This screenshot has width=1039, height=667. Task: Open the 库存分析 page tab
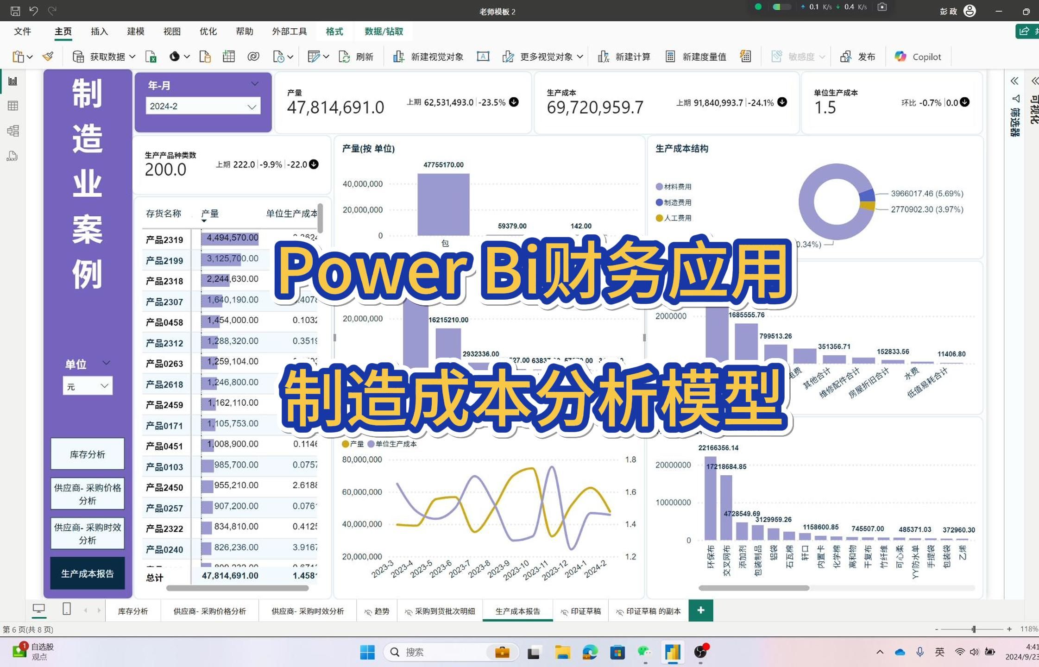pos(133,611)
